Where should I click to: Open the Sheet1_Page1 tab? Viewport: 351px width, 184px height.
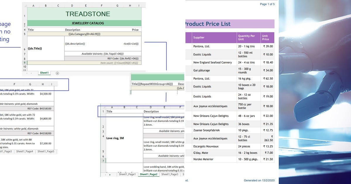[127, 174]
